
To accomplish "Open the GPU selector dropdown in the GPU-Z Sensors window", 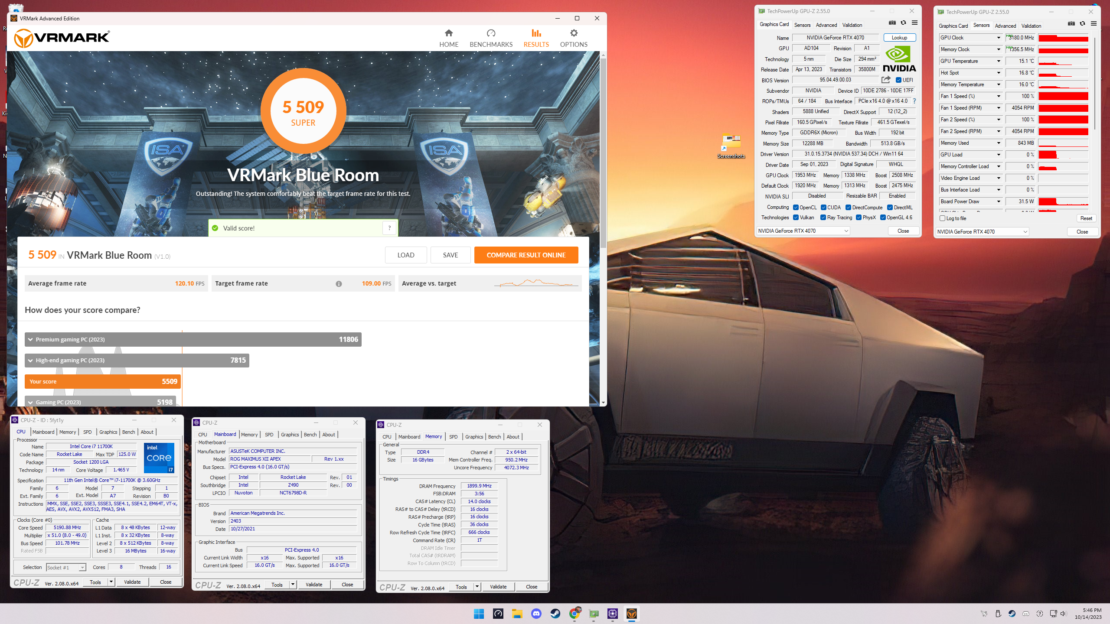I will pyautogui.click(x=982, y=232).
